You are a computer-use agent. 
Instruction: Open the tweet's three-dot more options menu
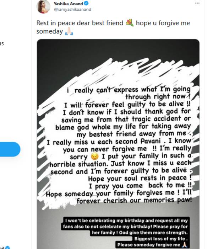point(197,3)
